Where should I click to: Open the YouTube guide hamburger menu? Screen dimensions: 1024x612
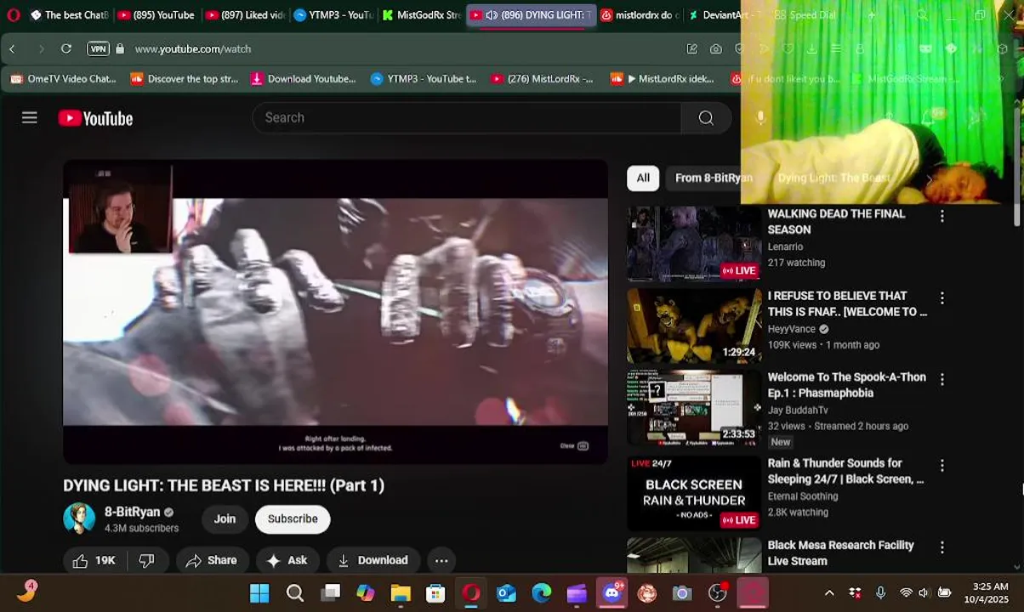point(30,117)
